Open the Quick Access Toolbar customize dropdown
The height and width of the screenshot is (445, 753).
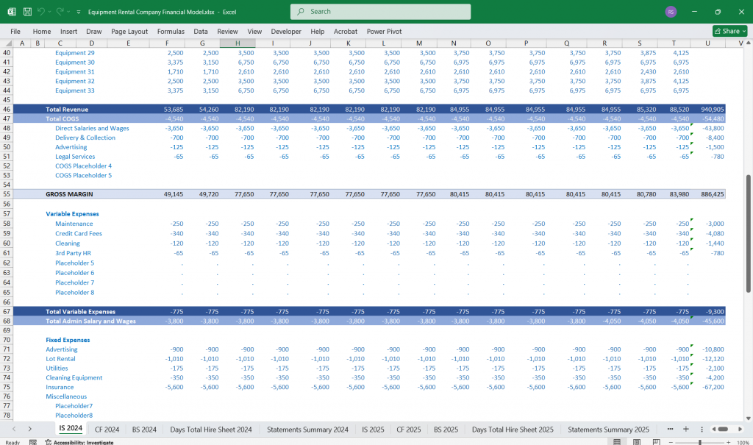coord(79,11)
